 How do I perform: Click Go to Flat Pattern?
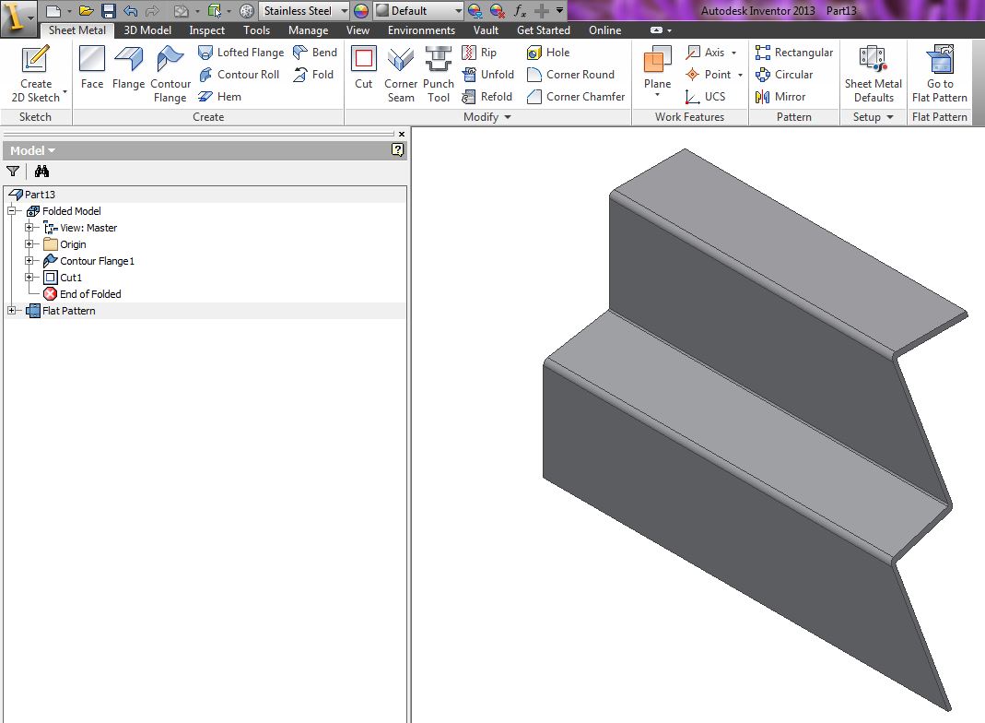point(940,74)
